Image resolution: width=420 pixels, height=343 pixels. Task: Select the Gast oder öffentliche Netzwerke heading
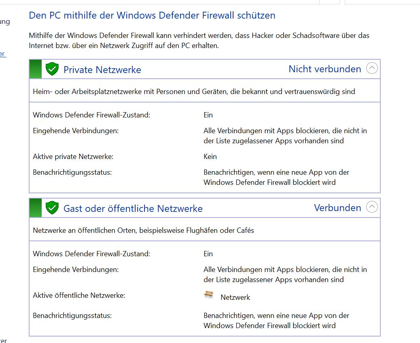click(x=133, y=208)
